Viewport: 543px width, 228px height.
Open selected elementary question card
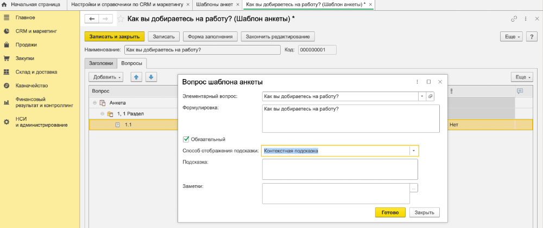431,96
